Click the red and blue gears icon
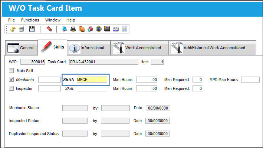 pos(90,29)
